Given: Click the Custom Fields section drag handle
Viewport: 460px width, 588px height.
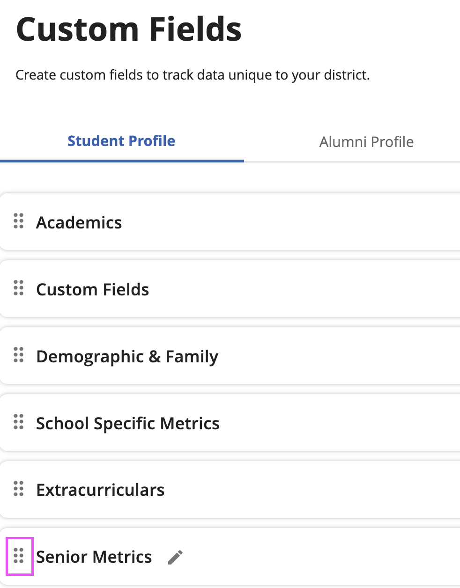Looking at the screenshot, I should tap(19, 288).
